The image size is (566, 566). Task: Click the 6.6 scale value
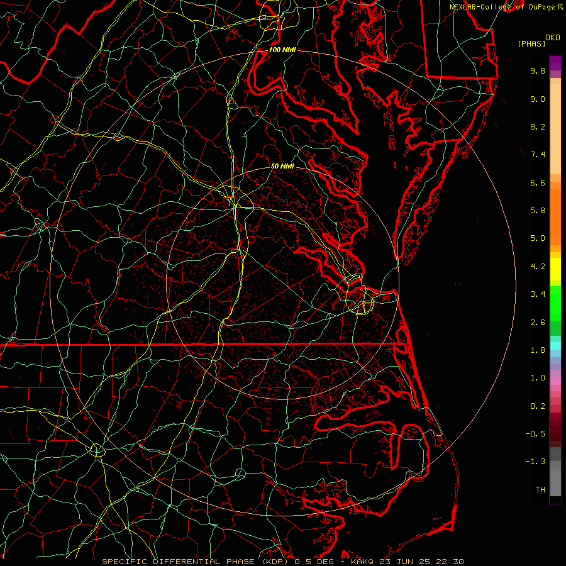tap(538, 182)
